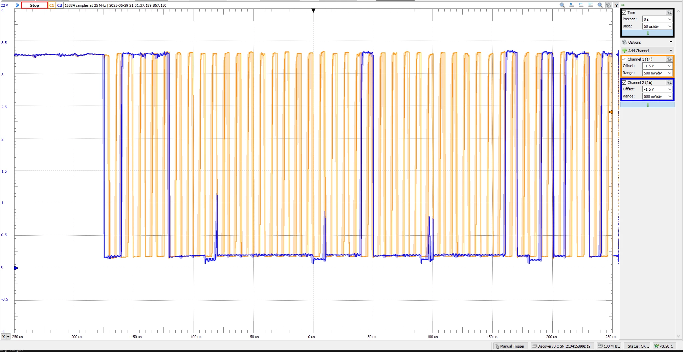Open the Status: OK menu
Viewport: 683px width, 352px height.
point(637,346)
